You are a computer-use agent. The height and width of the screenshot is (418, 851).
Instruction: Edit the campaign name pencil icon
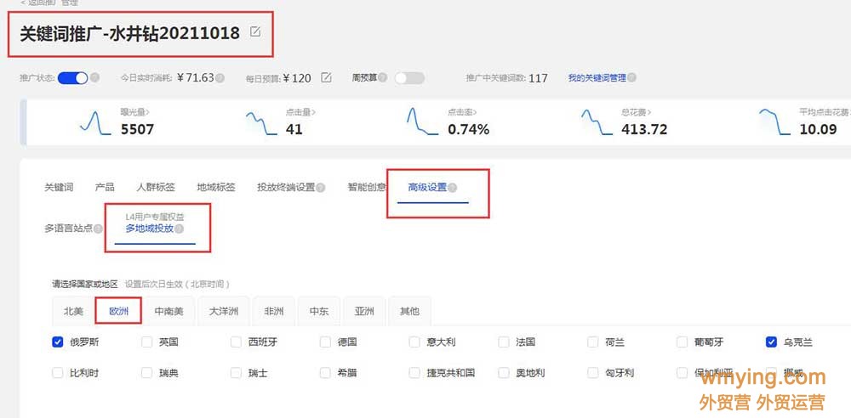[255, 31]
